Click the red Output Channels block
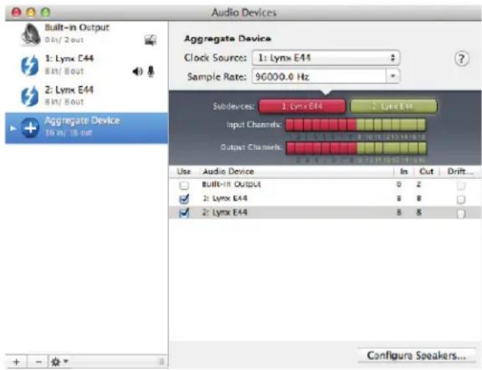 point(321,148)
